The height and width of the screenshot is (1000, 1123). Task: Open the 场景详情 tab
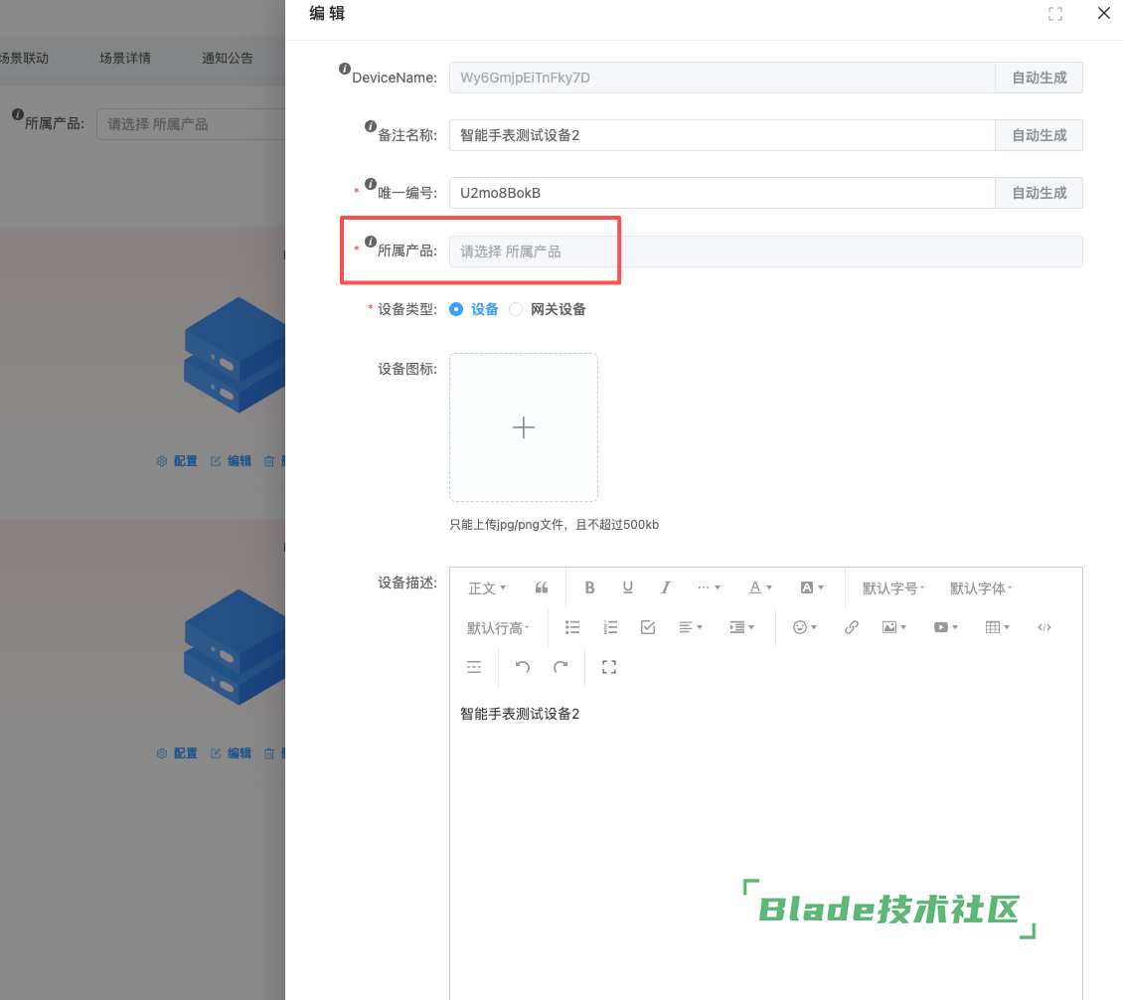pyautogui.click(x=125, y=58)
